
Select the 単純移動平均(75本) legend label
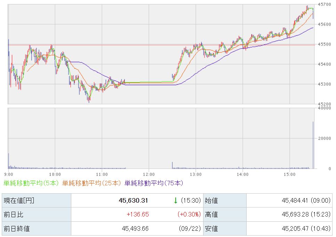point(154,183)
